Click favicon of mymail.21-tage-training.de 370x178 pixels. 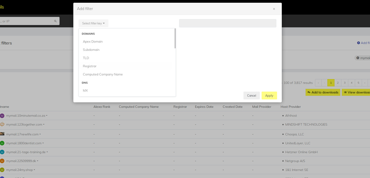tap(2, 152)
